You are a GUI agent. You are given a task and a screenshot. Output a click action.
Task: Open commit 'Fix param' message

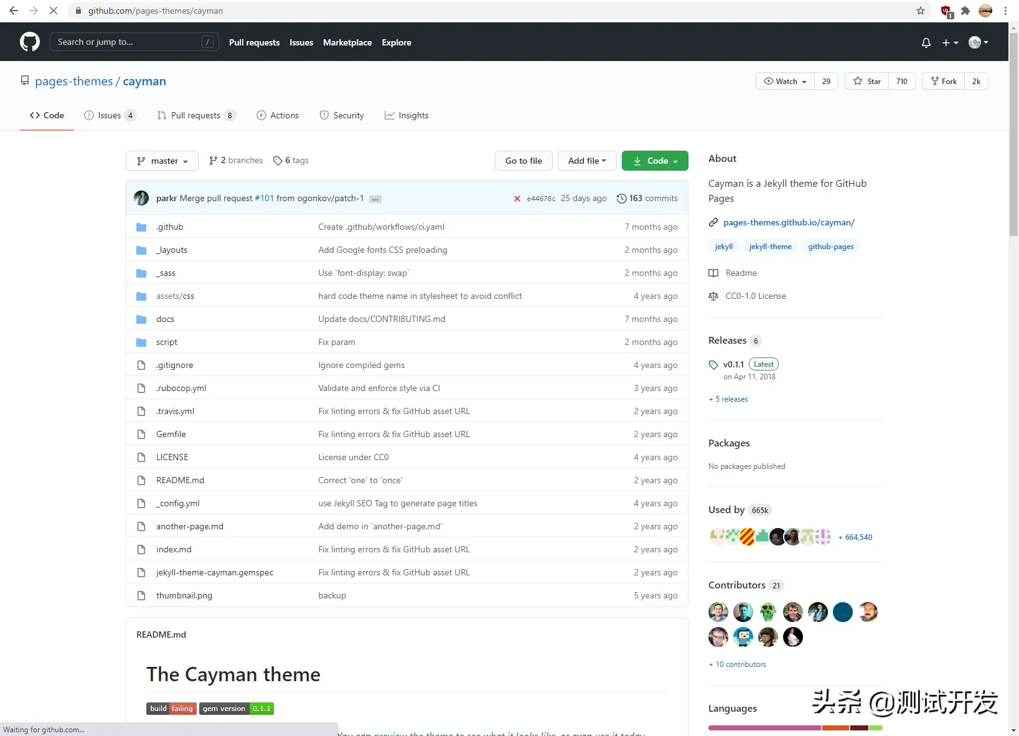click(x=337, y=342)
